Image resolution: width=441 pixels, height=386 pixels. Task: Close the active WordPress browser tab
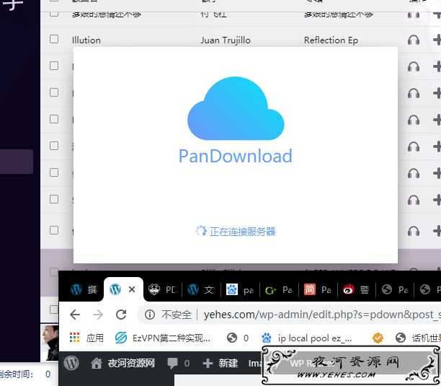coord(132,289)
